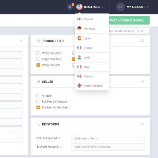Uncheck the Small Oversize checkbox
158x158 pixels.
click(x=38, y=65)
